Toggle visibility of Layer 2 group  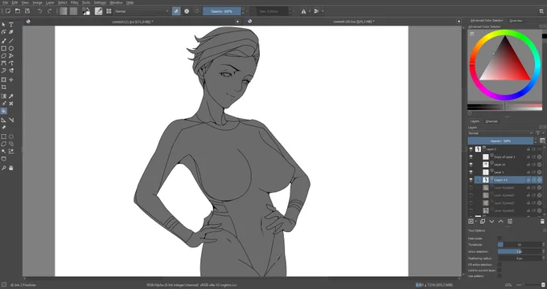[x=471, y=149]
